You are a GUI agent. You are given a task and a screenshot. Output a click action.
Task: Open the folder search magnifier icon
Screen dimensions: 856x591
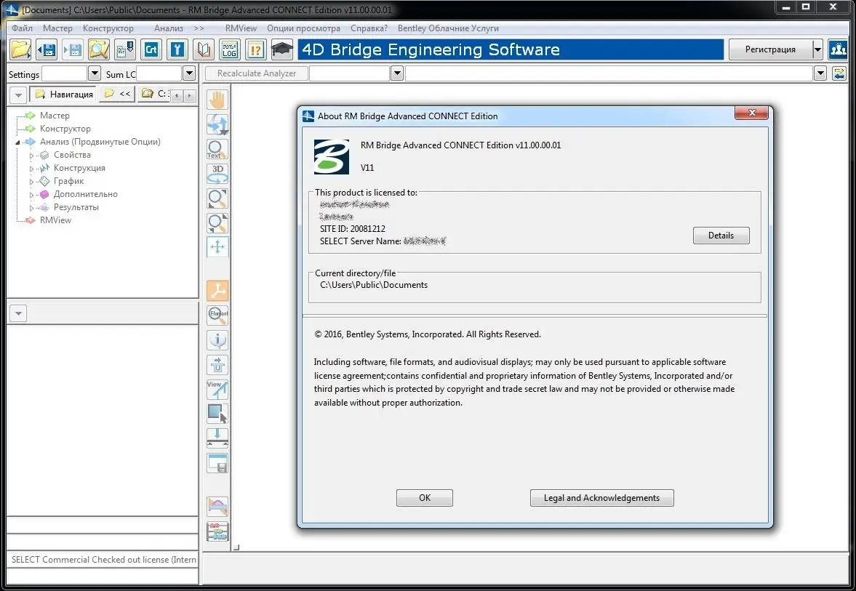pos(99,49)
